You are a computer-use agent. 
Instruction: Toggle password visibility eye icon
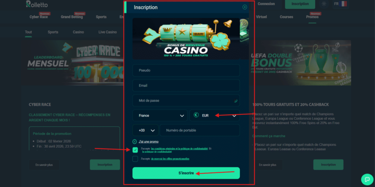(x=235, y=101)
